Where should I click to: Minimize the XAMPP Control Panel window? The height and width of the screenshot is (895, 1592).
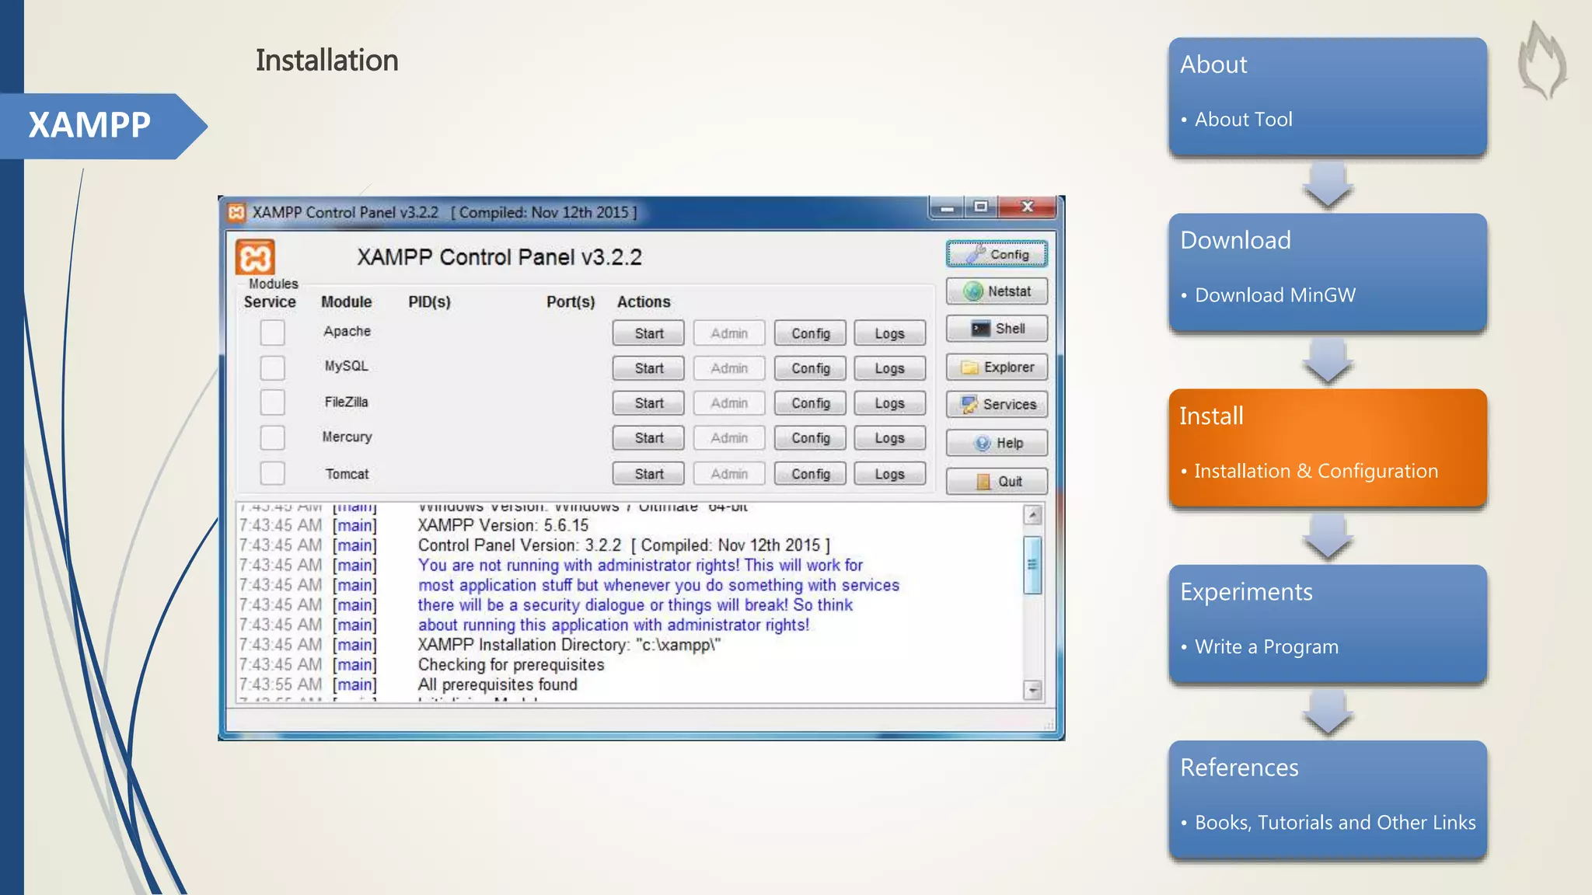pos(947,207)
